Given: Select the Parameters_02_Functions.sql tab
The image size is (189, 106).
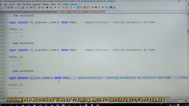Looking at the screenshot, I should pos(81,12).
